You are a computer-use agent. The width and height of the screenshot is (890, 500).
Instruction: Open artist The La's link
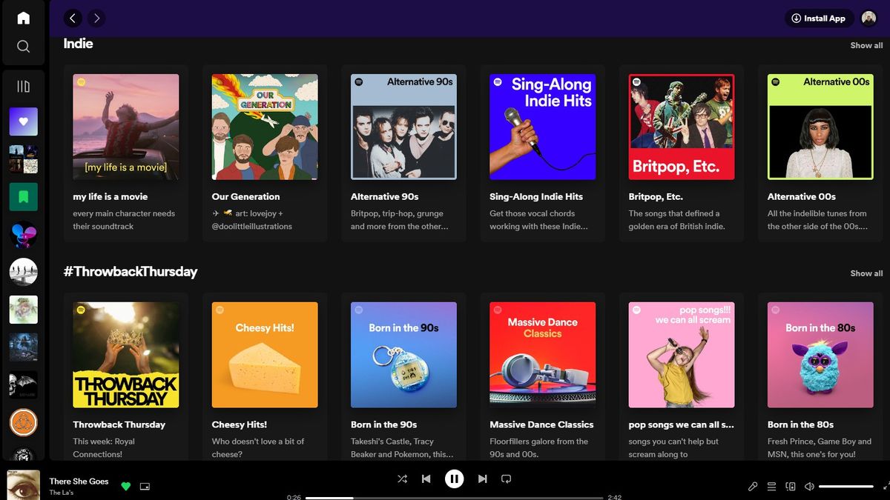[x=62, y=493]
